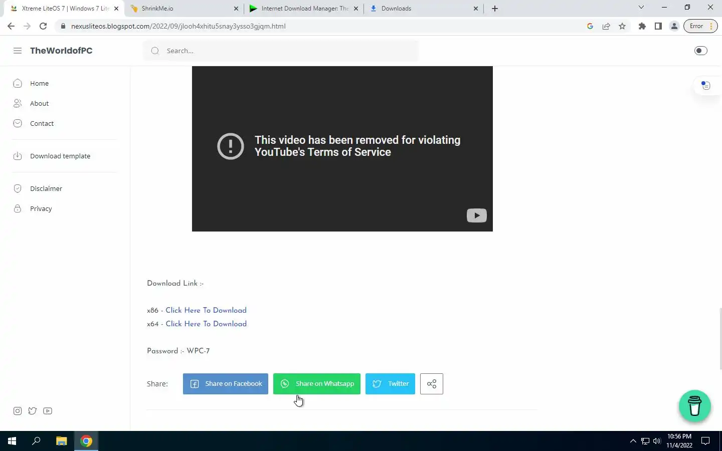
Task: Open Download template in sidebar
Action: tap(60, 156)
